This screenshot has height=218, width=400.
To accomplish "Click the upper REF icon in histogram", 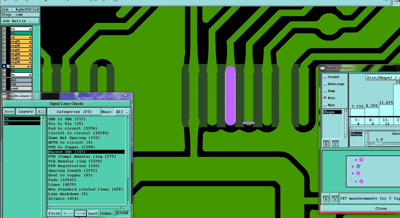I will point(335,143).
